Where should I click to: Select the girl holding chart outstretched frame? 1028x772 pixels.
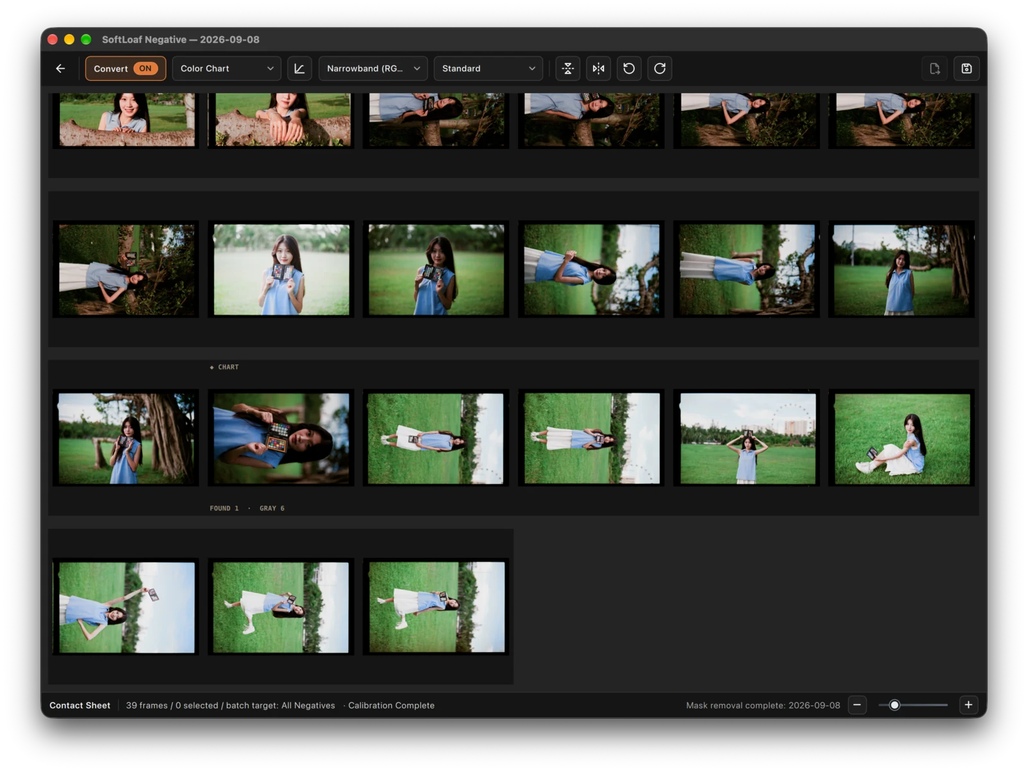click(x=126, y=607)
